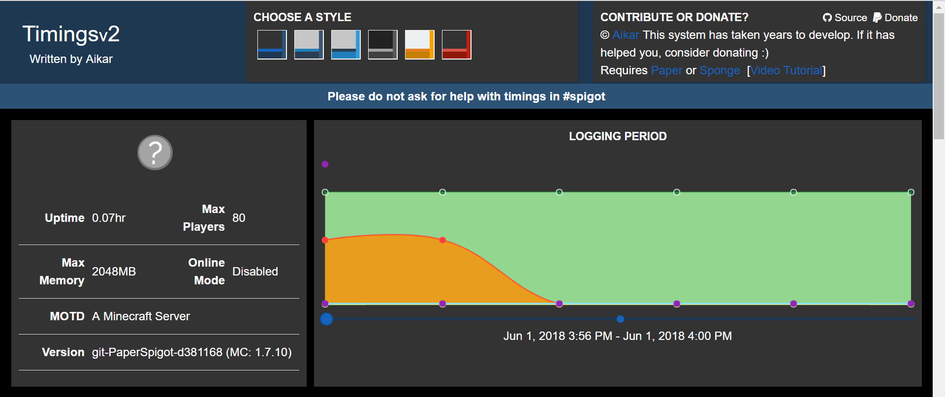Select the dark blue style swatch

272,45
